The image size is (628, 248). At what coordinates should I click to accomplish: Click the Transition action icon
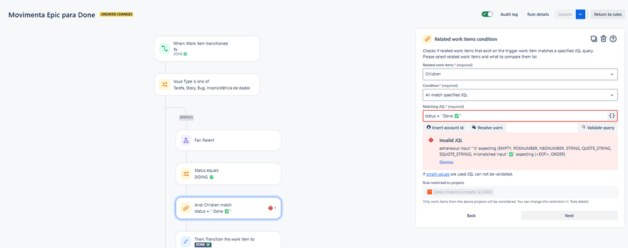pyautogui.click(x=186, y=241)
